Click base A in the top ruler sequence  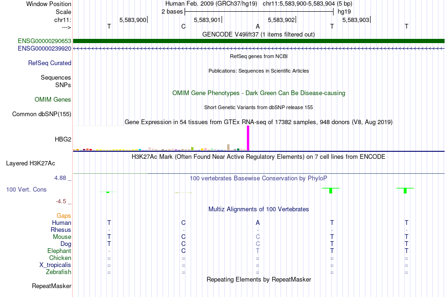pyautogui.click(x=258, y=26)
